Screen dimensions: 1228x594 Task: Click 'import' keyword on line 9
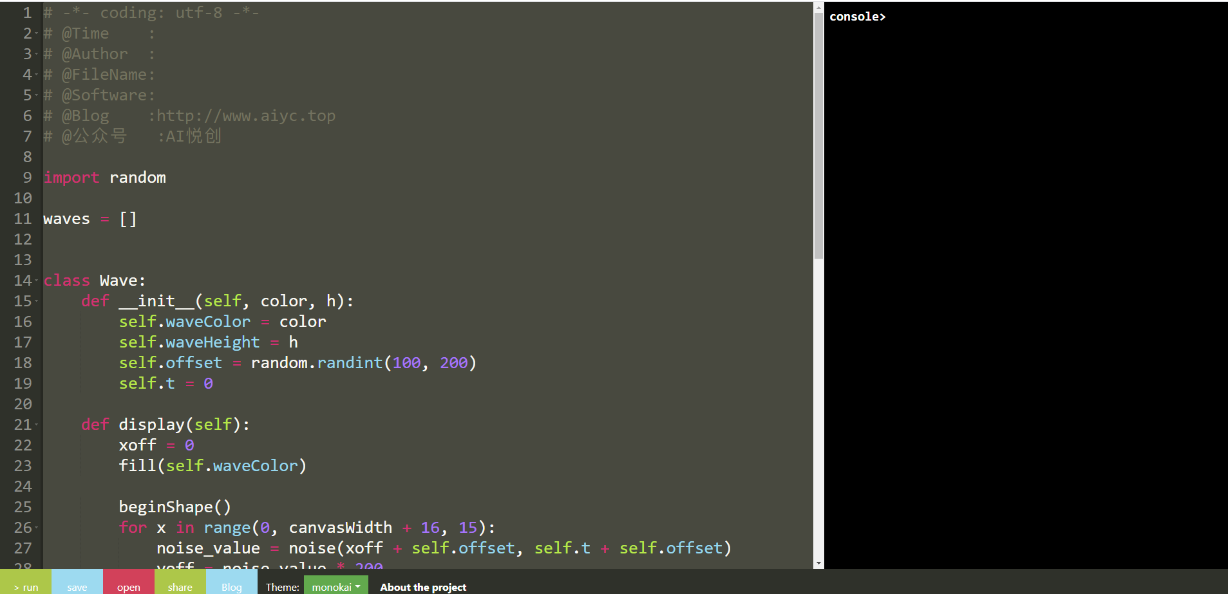click(71, 178)
